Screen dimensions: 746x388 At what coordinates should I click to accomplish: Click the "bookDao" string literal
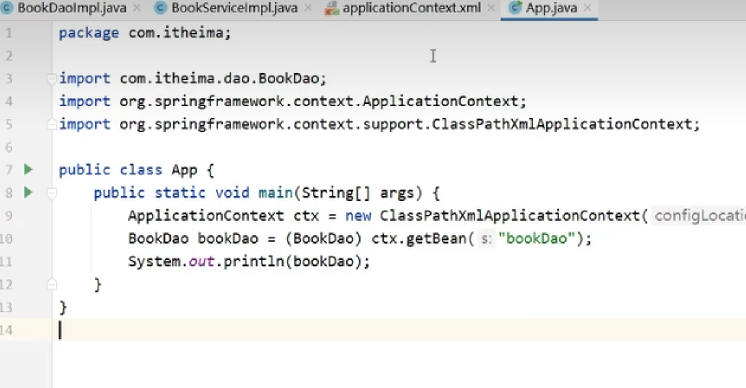[536, 238]
